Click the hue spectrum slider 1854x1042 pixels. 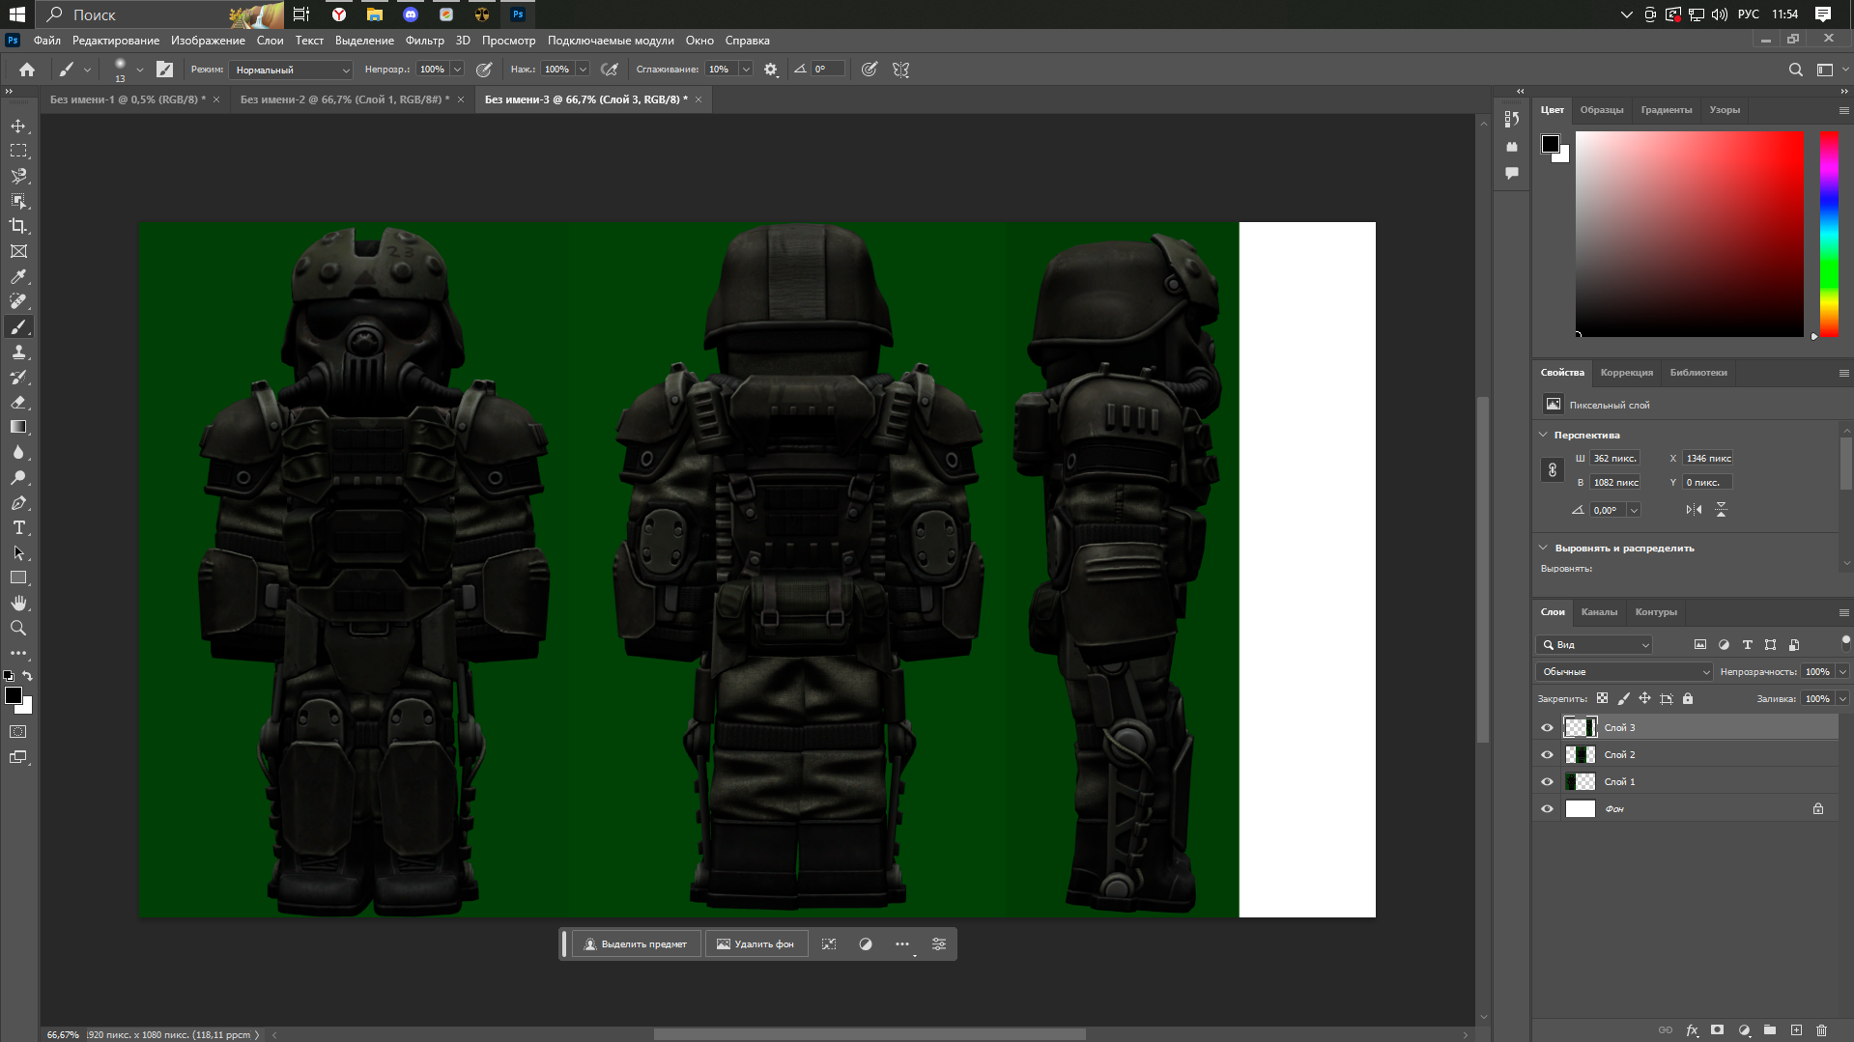click(1829, 234)
